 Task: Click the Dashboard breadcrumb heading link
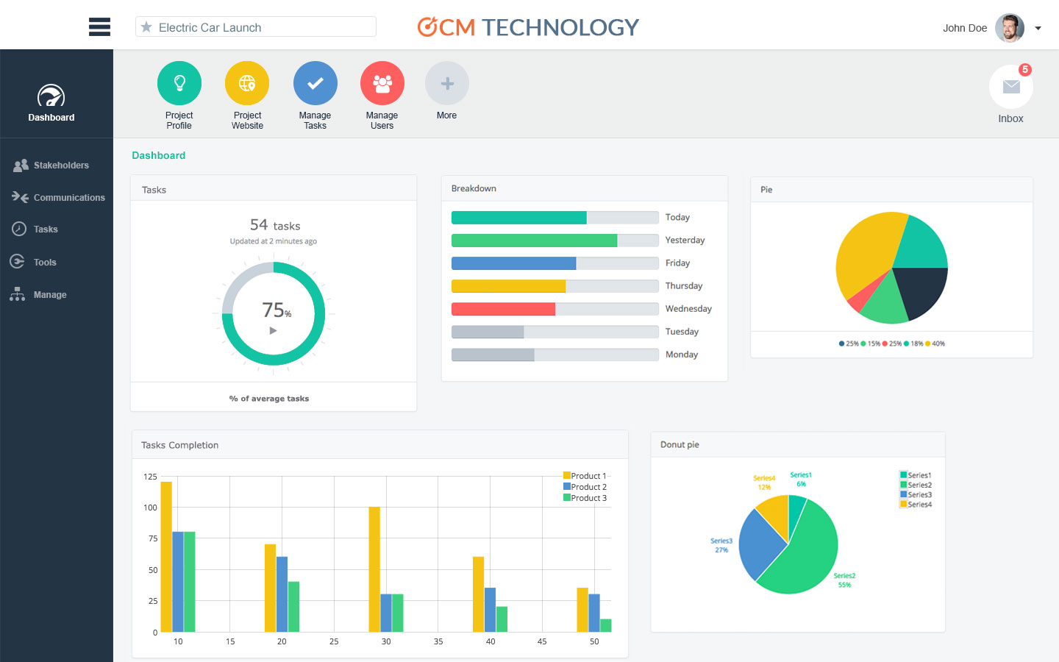click(158, 155)
